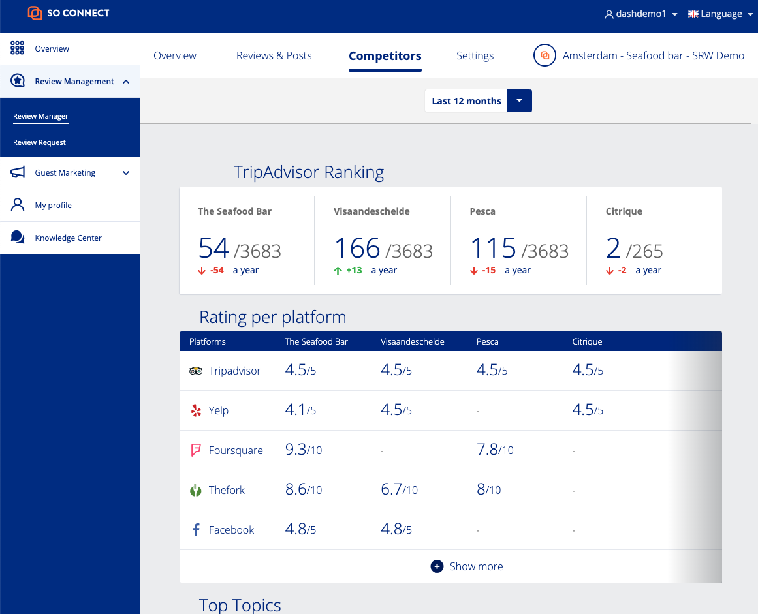Click the Platforms column header

tap(208, 341)
